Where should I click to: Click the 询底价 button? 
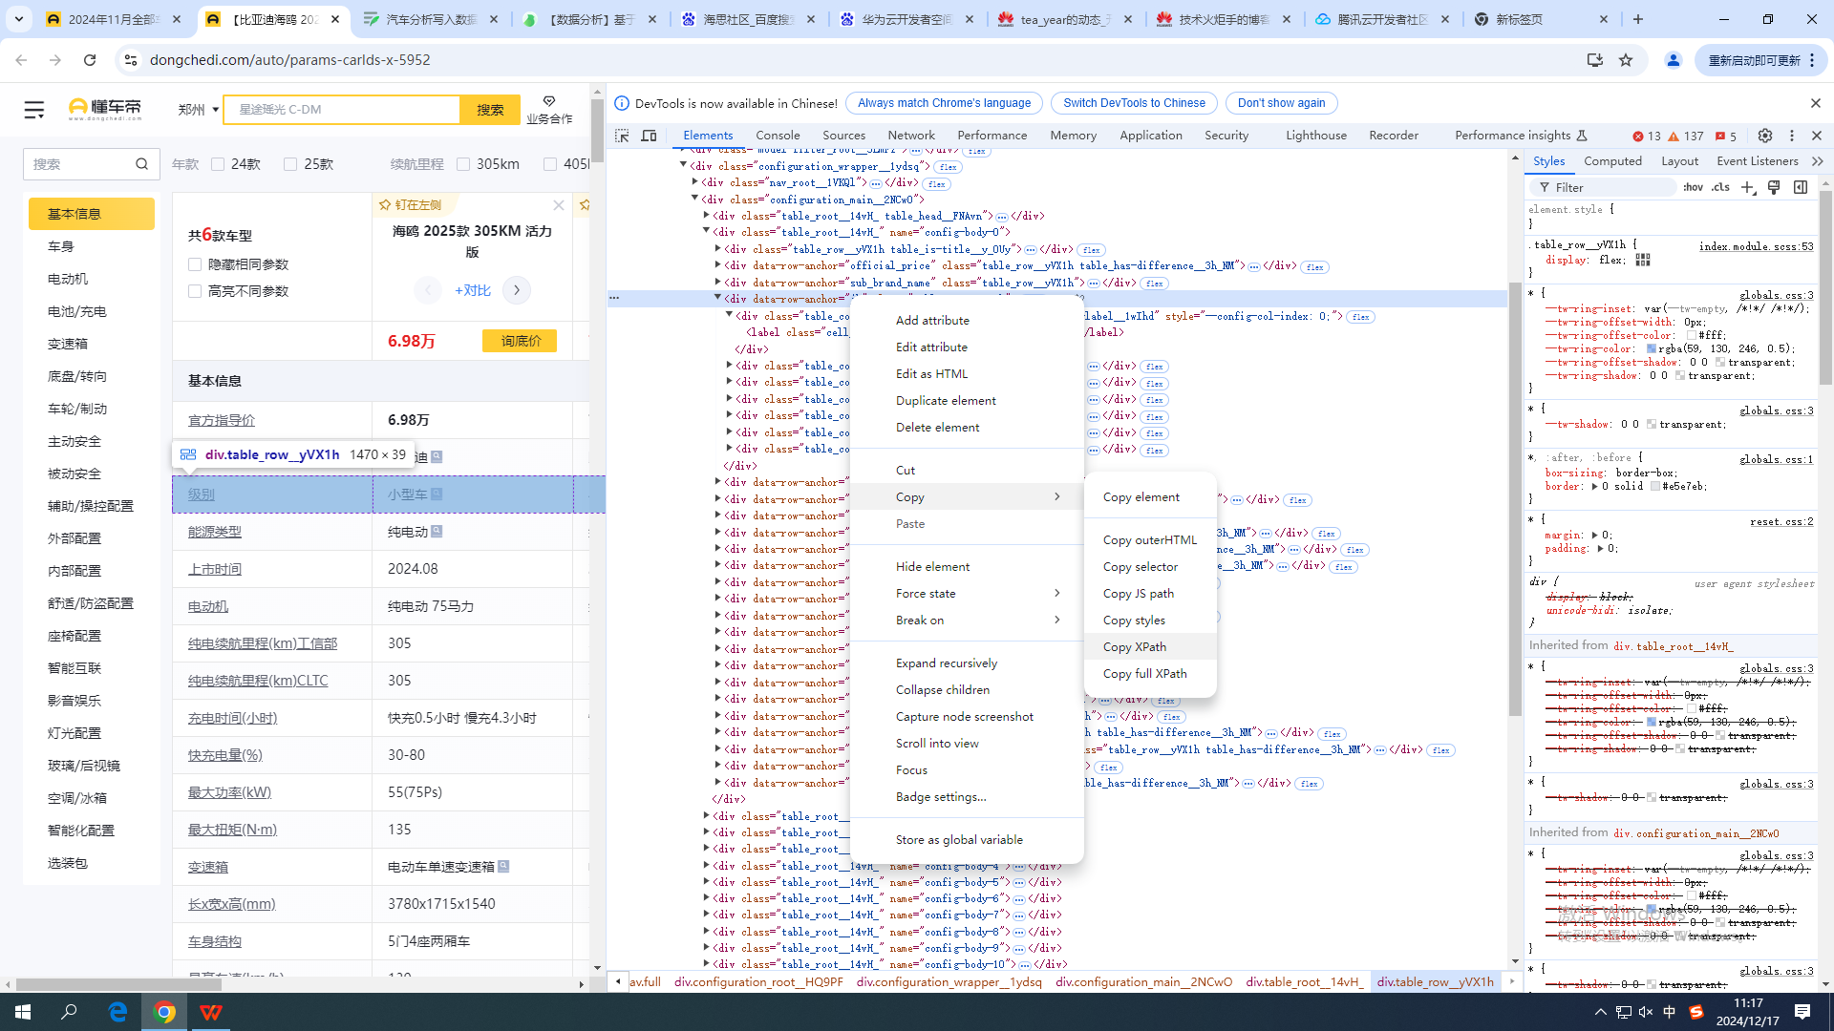point(520,341)
